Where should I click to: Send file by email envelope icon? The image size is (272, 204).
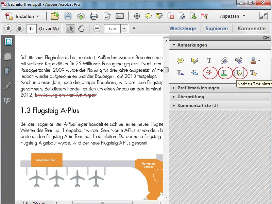[x=120, y=16]
